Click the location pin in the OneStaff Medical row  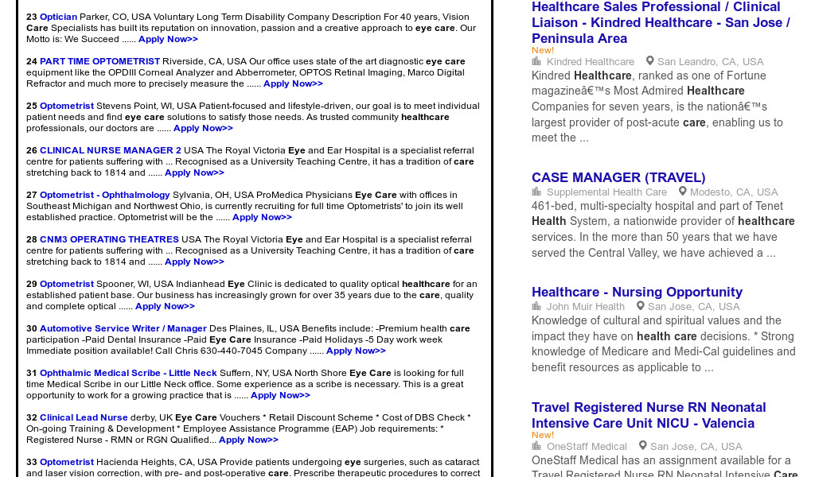click(643, 446)
